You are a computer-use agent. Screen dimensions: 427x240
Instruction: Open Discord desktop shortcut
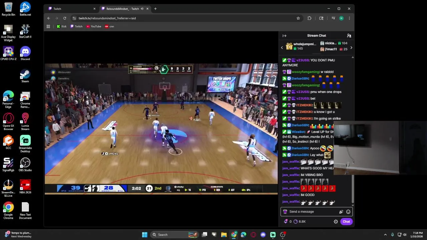click(x=25, y=54)
